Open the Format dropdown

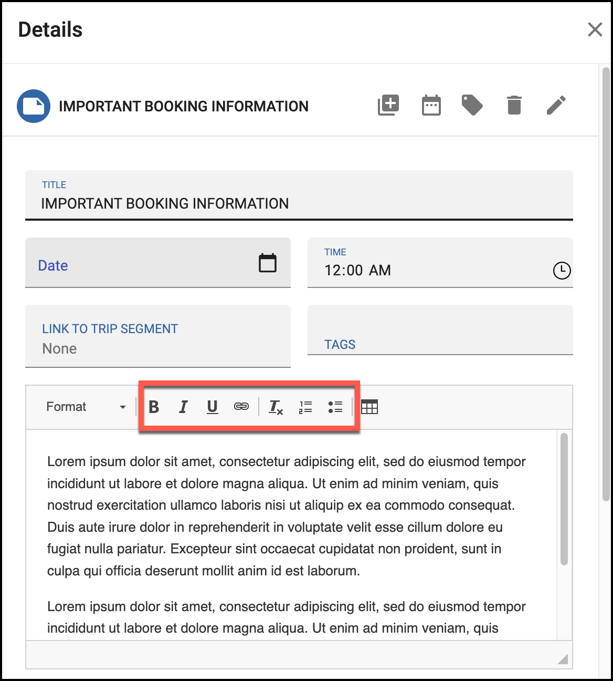tap(86, 407)
